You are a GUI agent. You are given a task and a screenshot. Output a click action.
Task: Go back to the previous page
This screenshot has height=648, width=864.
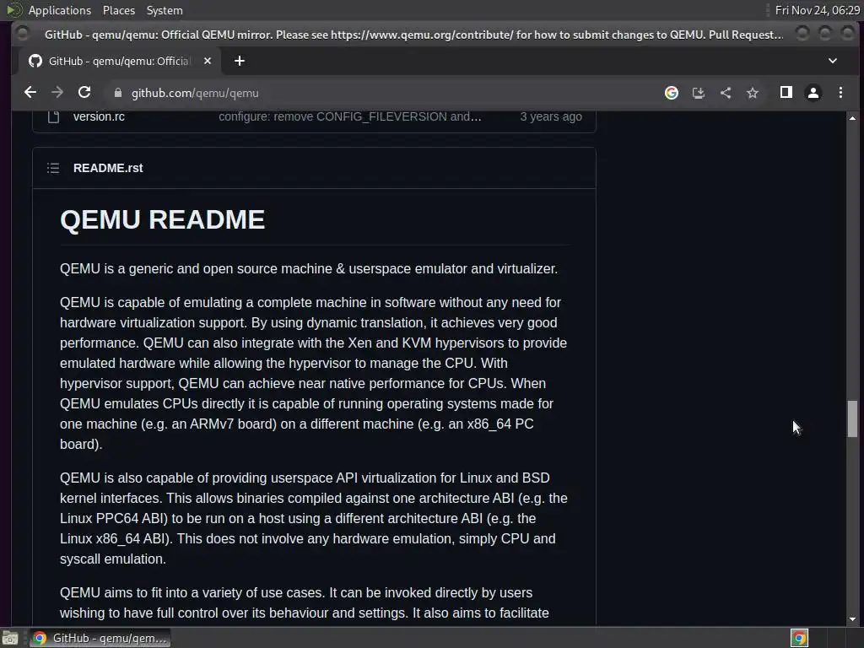(x=30, y=93)
